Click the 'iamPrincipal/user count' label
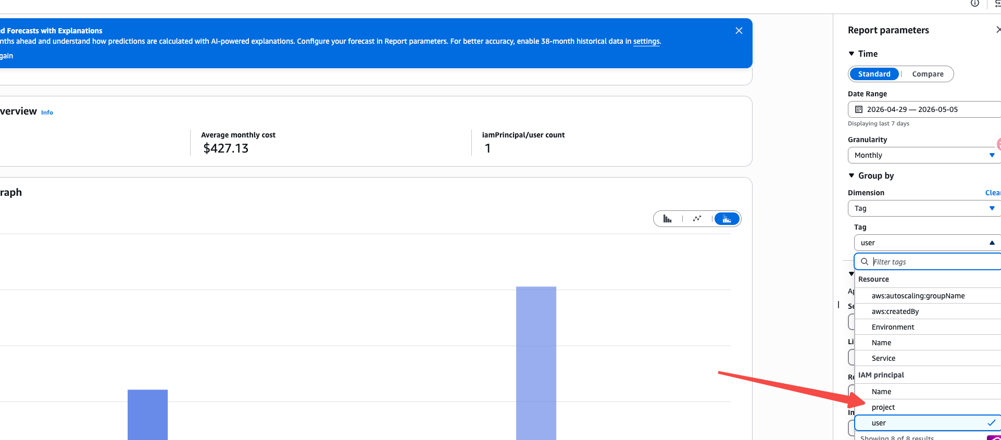 click(x=523, y=135)
